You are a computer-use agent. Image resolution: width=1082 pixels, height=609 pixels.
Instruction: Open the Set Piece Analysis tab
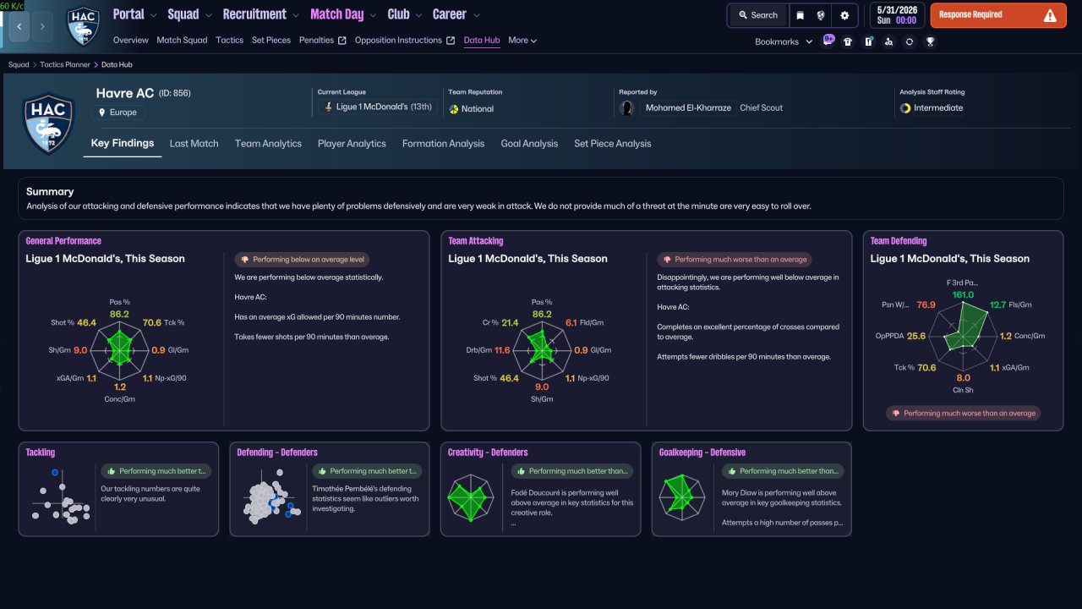click(612, 144)
